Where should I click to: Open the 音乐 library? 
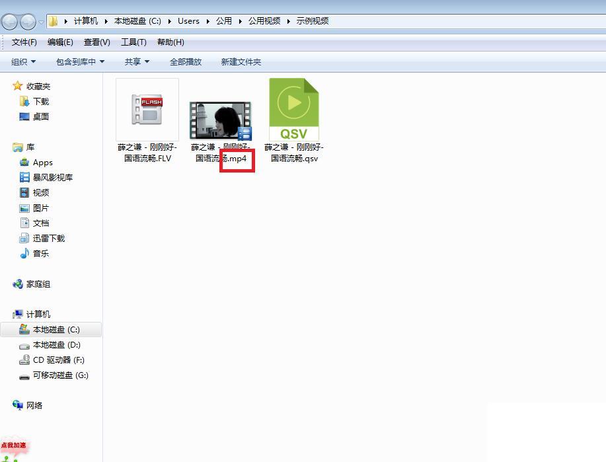click(x=41, y=254)
